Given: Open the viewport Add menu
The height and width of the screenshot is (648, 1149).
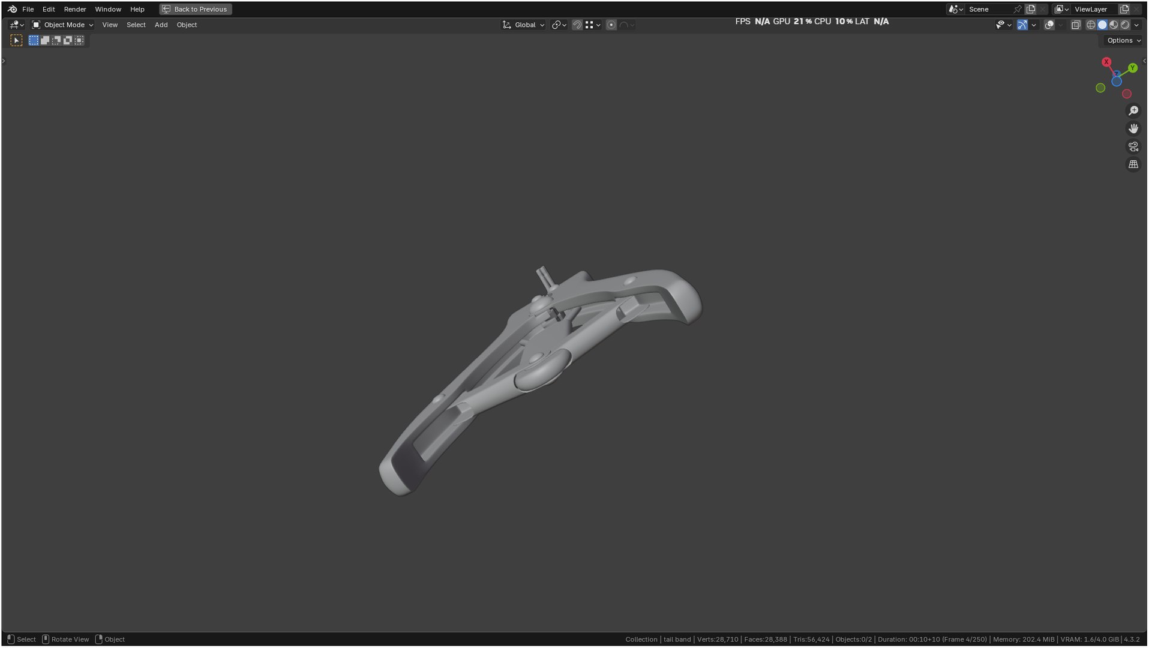Looking at the screenshot, I should 161,25.
